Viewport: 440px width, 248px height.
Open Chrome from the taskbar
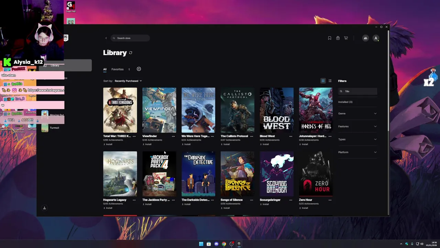(x=224, y=244)
